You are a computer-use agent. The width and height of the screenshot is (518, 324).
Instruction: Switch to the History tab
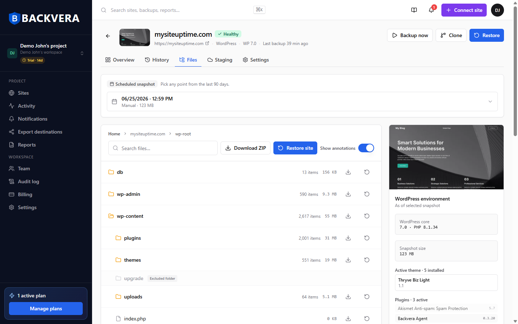coord(157,60)
